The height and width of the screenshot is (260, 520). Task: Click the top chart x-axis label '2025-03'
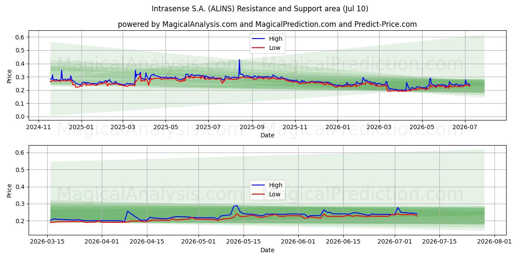[x=123, y=127]
